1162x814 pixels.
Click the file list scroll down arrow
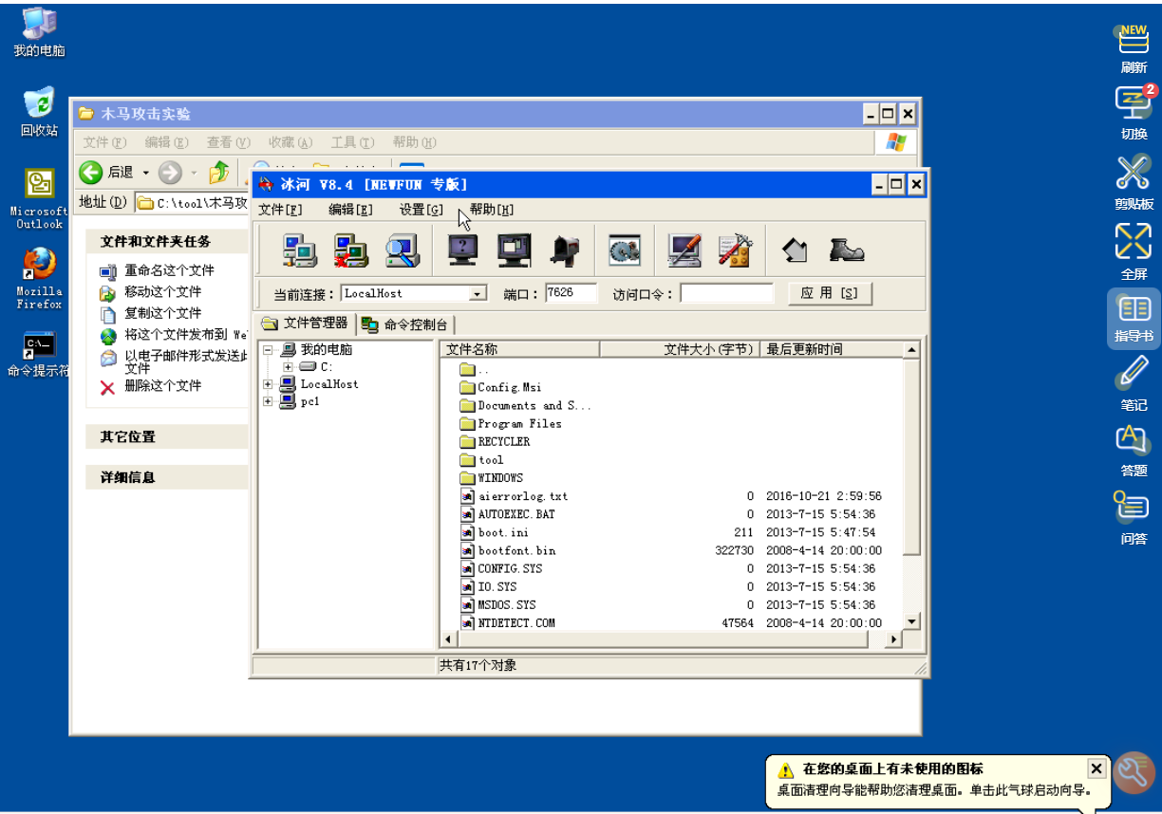click(x=911, y=621)
